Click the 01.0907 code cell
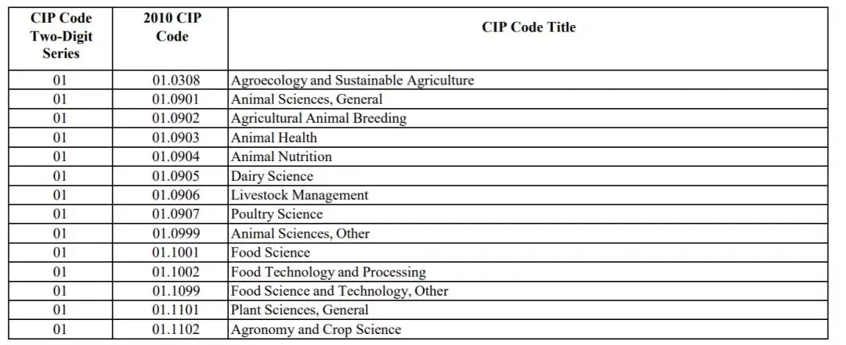This screenshot has height=345, width=846. 175,214
